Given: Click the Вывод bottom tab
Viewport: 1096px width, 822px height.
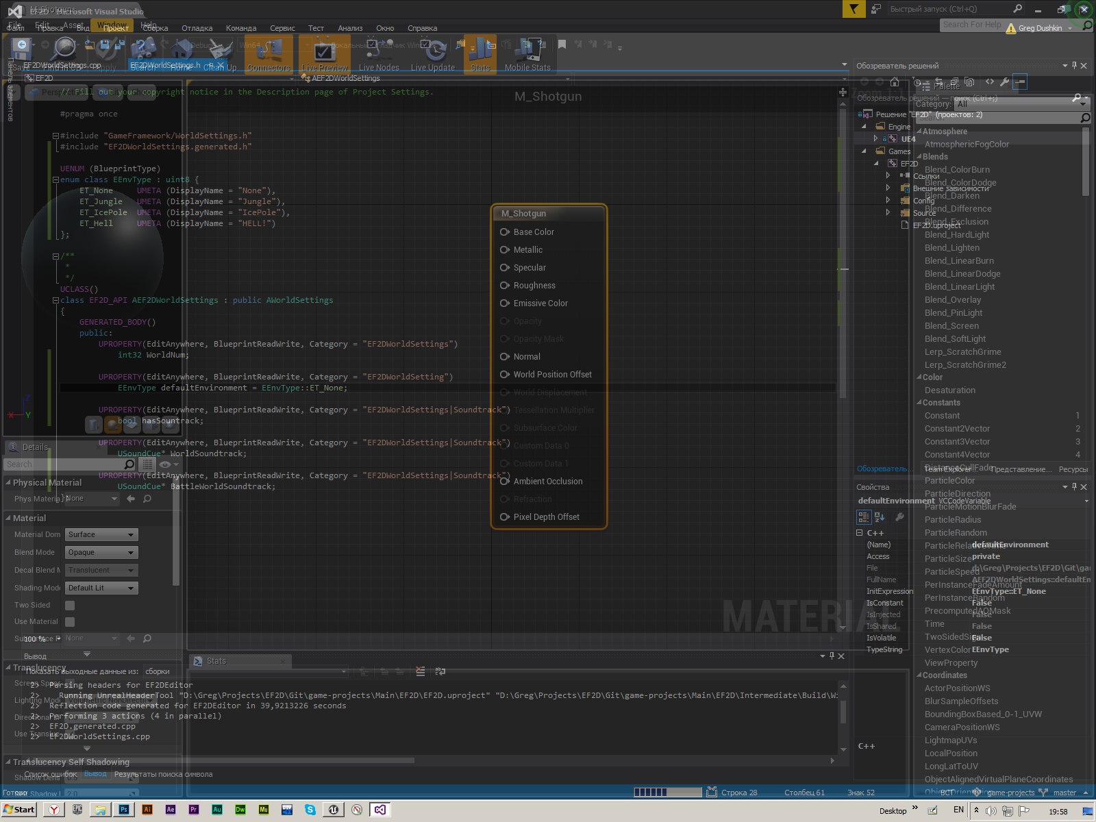Looking at the screenshot, I should click(95, 774).
